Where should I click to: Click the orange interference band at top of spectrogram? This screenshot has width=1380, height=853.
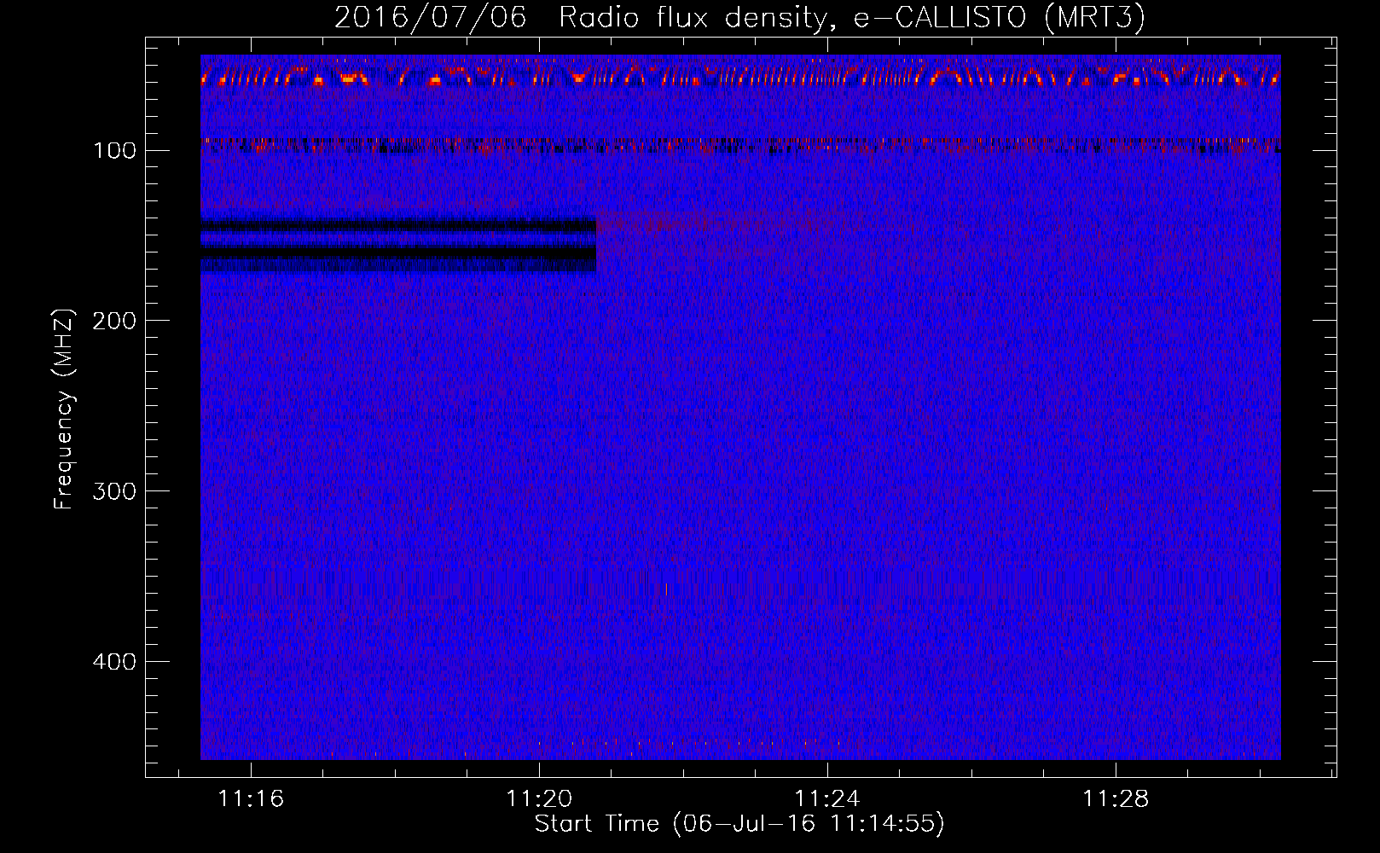coord(740,77)
